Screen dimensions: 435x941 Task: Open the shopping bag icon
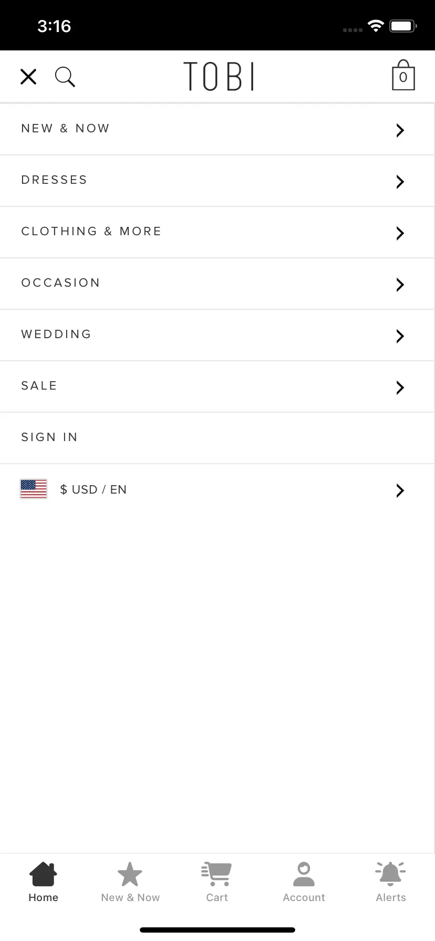click(x=403, y=75)
